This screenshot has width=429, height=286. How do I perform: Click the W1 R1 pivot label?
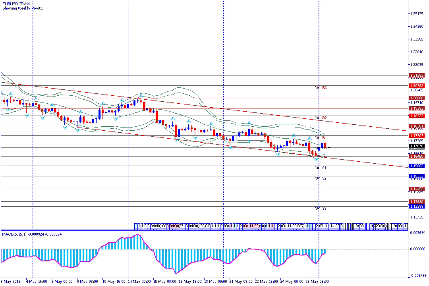[x=321, y=138]
